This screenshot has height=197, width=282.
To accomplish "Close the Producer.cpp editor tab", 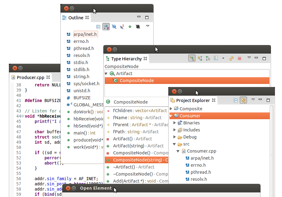I will 48,77.
